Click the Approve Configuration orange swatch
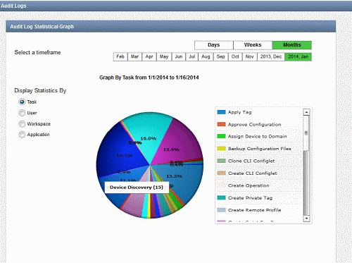The image size is (352, 263). coord(221,124)
